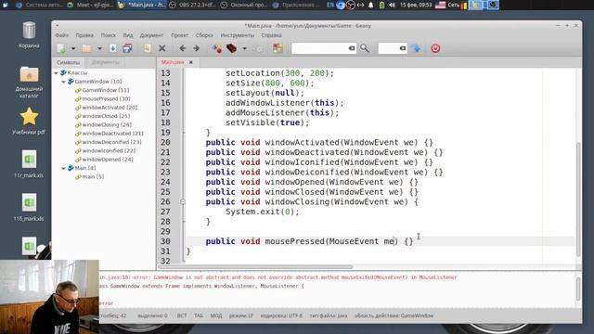The height and width of the screenshot is (334, 594).
Task: Click the editor horizontal scrollbar
Action: tap(256, 266)
